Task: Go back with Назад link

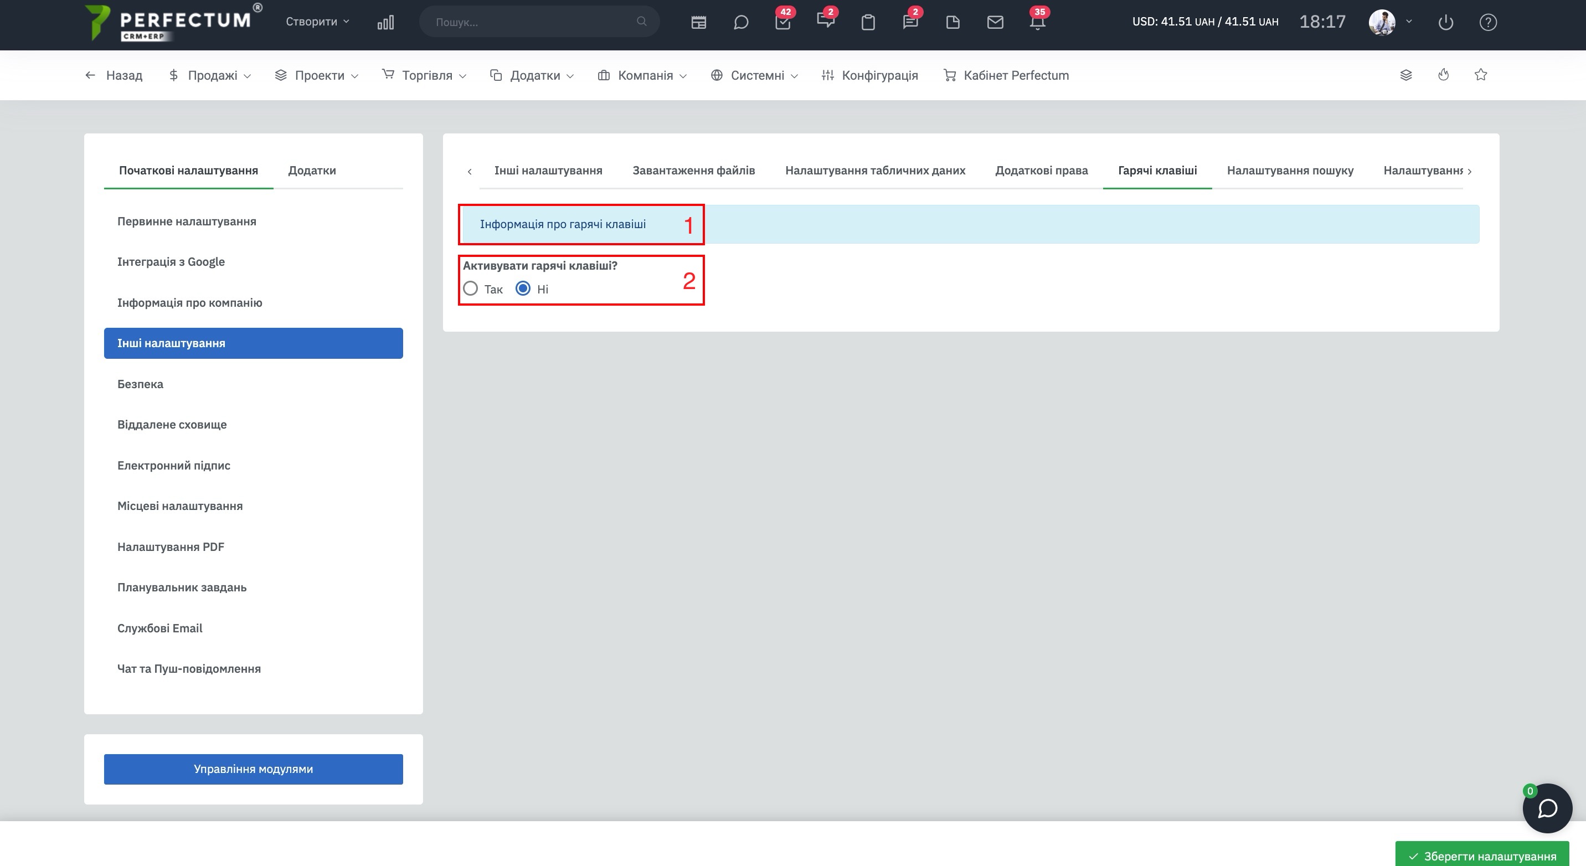Action: pos(114,75)
